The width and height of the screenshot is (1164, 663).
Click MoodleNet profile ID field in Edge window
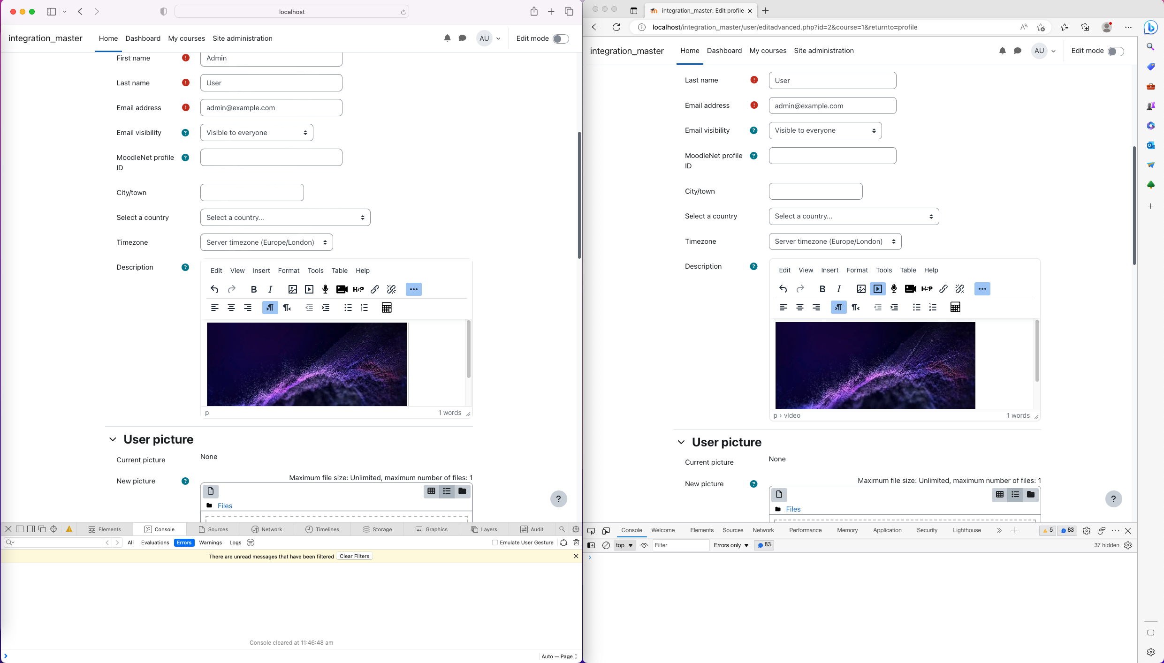tap(832, 156)
